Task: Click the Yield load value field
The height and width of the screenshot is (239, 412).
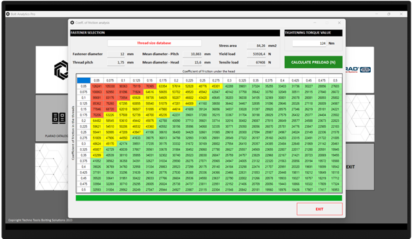Action: coord(257,54)
